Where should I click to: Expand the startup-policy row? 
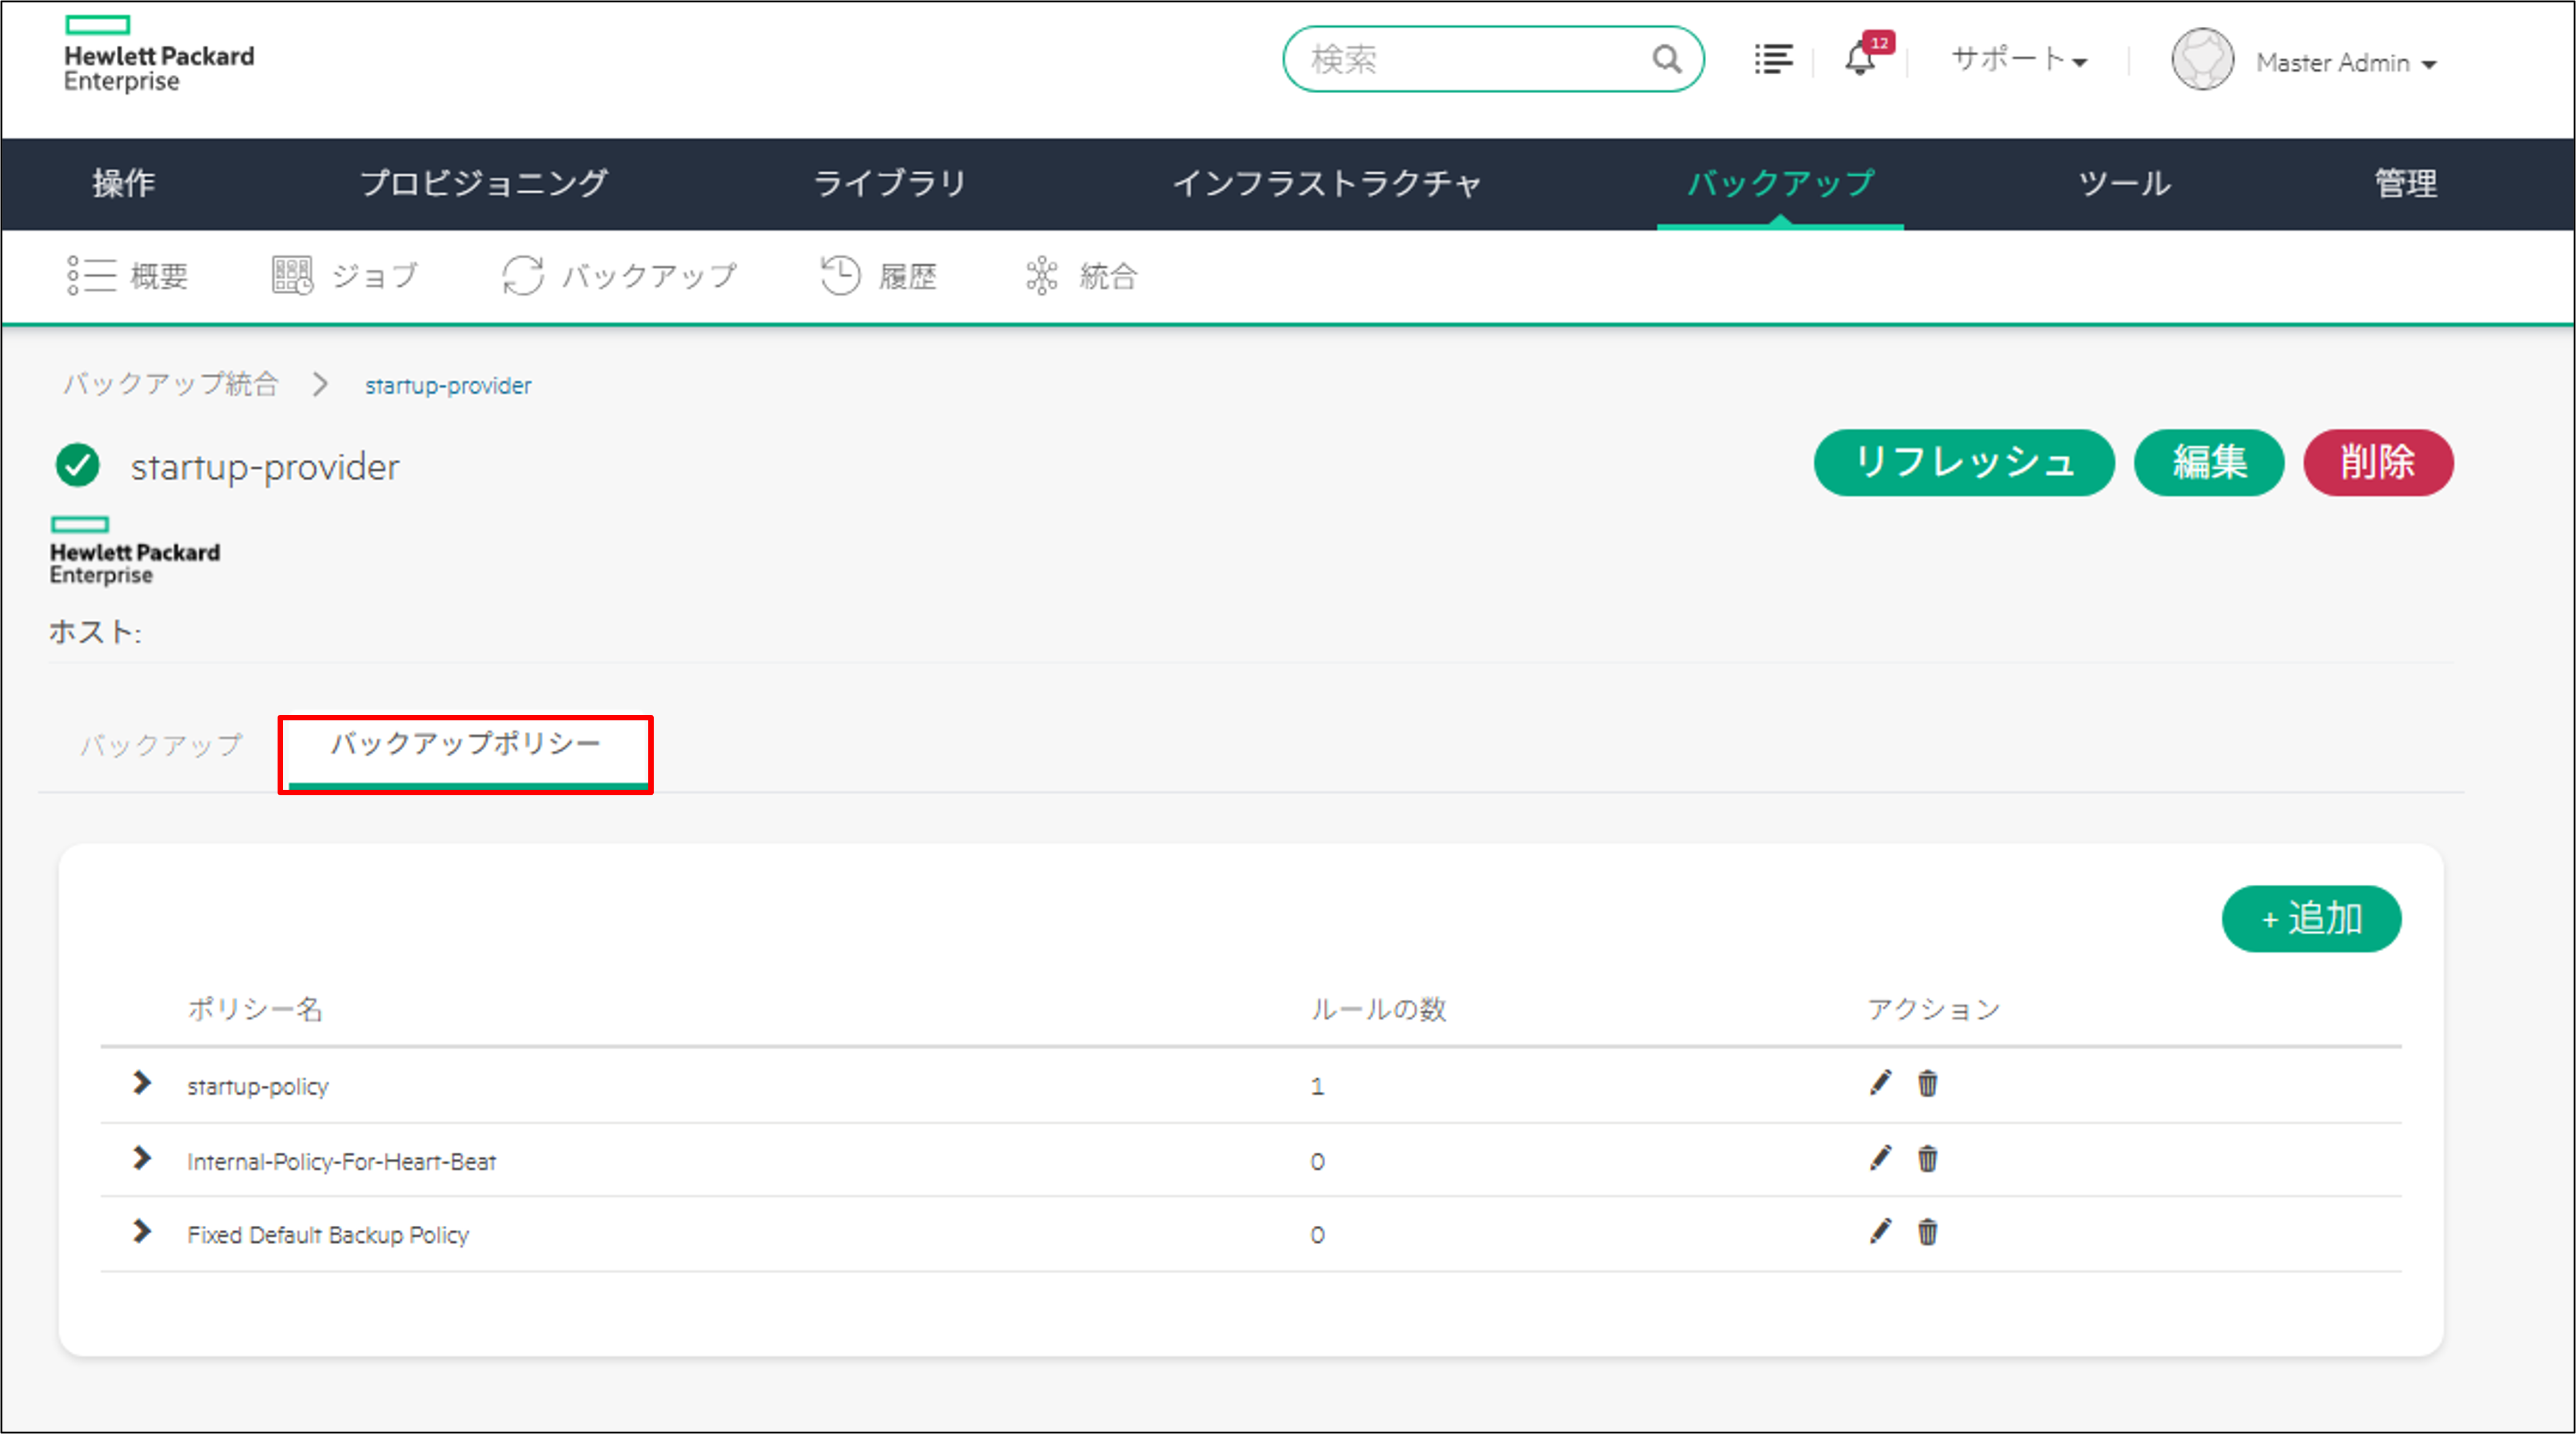[142, 1084]
